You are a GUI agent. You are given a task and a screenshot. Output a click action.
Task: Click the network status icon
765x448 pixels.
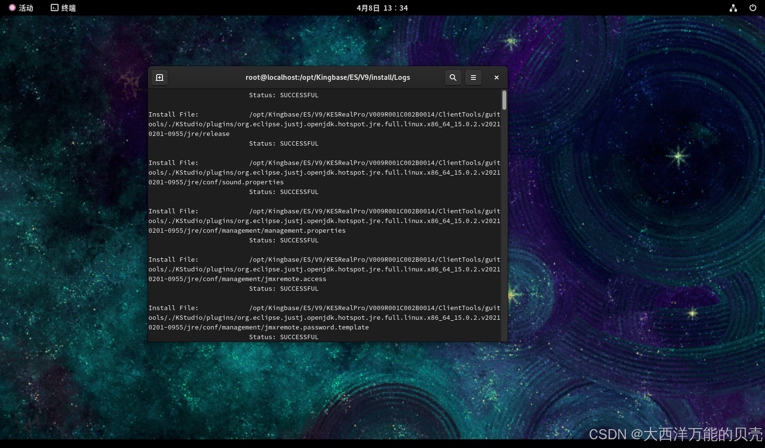point(733,8)
